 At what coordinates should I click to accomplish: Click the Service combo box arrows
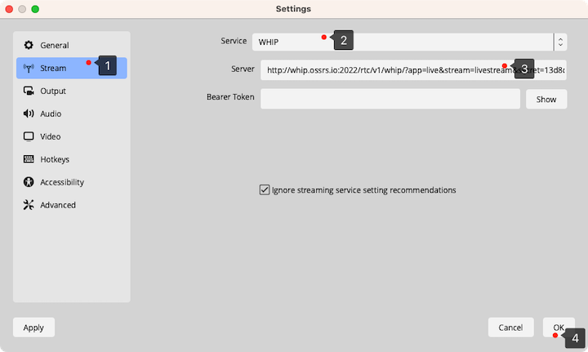click(560, 41)
